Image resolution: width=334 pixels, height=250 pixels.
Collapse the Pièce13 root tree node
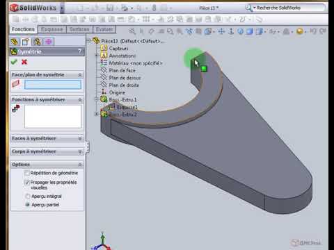pos(89,41)
